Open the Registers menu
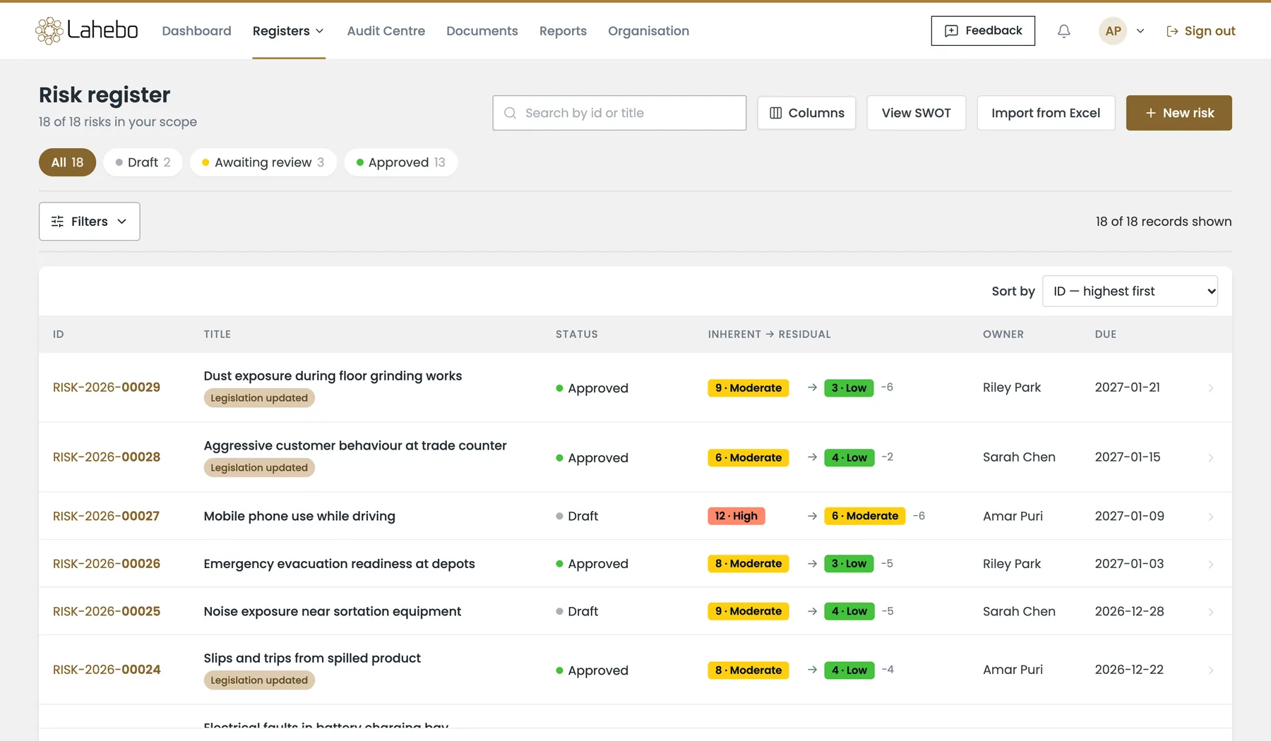1271x741 pixels. [x=289, y=31]
